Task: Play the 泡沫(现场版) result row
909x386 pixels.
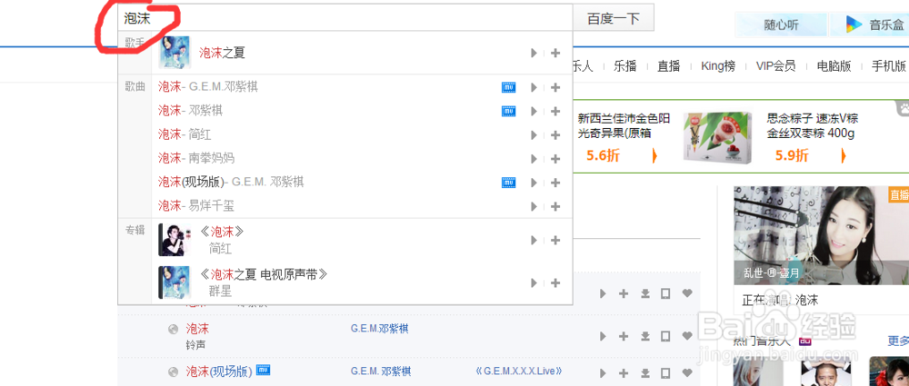Action: pyautogui.click(x=603, y=372)
